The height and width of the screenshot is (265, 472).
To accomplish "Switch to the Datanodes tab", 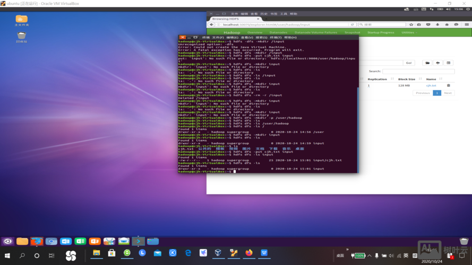I will pyautogui.click(x=278, y=32).
